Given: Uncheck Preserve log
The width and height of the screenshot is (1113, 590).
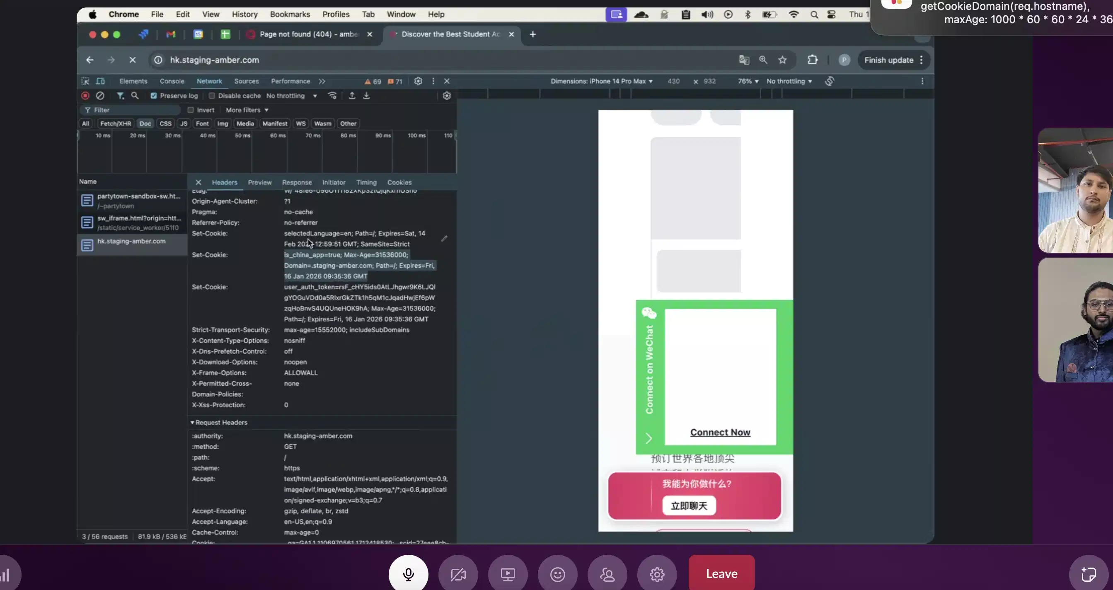Looking at the screenshot, I should 153,95.
